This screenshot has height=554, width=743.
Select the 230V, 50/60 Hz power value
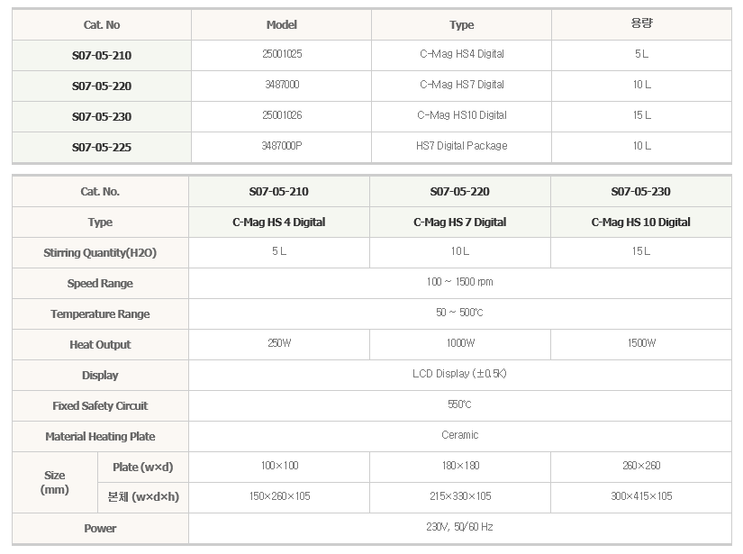pos(459,527)
